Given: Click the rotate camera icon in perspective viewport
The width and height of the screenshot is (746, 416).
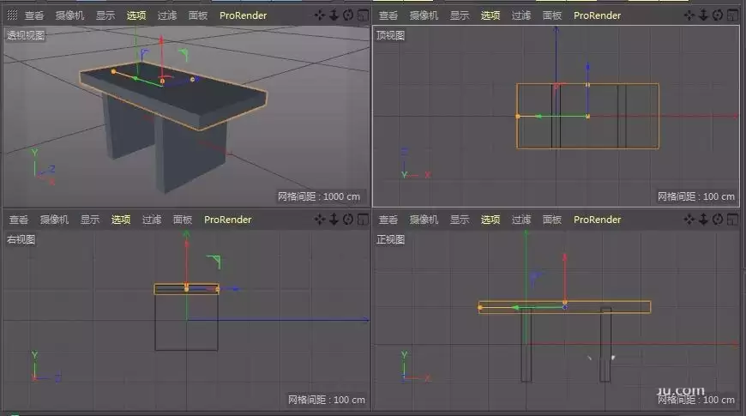Looking at the screenshot, I should (x=348, y=15).
